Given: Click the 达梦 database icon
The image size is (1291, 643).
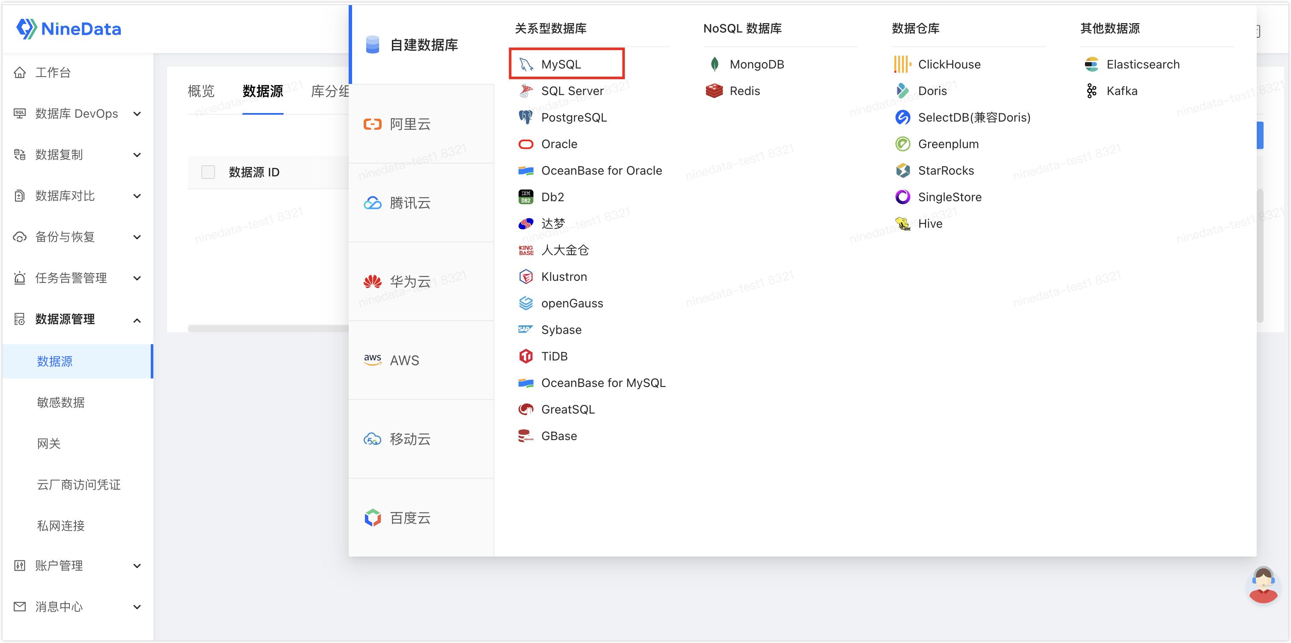Looking at the screenshot, I should tap(526, 224).
